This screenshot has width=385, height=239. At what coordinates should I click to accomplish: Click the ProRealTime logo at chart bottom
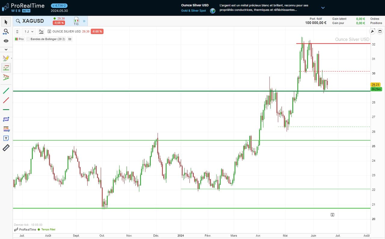pos(25,229)
